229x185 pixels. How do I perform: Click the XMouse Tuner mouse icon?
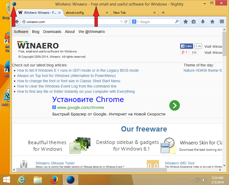pyautogui.click(x=24, y=164)
